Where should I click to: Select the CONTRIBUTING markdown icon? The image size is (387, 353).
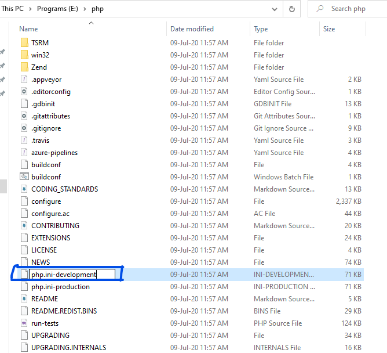pyautogui.click(x=24, y=226)
